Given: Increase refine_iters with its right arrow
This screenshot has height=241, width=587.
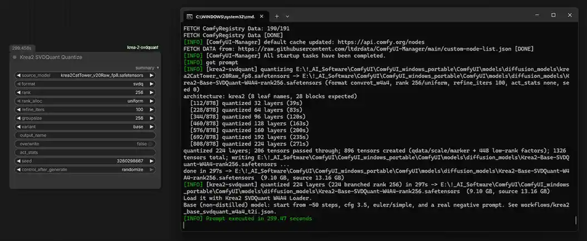Looking at the screenshot, I should tap(152, 109).
